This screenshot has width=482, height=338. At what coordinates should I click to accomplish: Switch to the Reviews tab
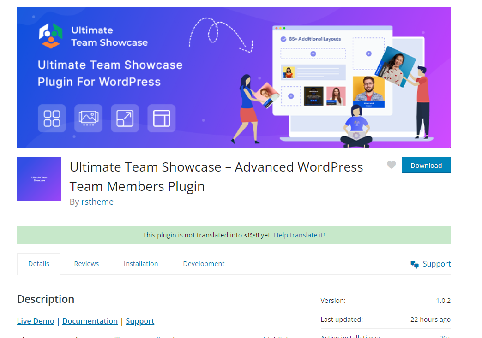86,264
